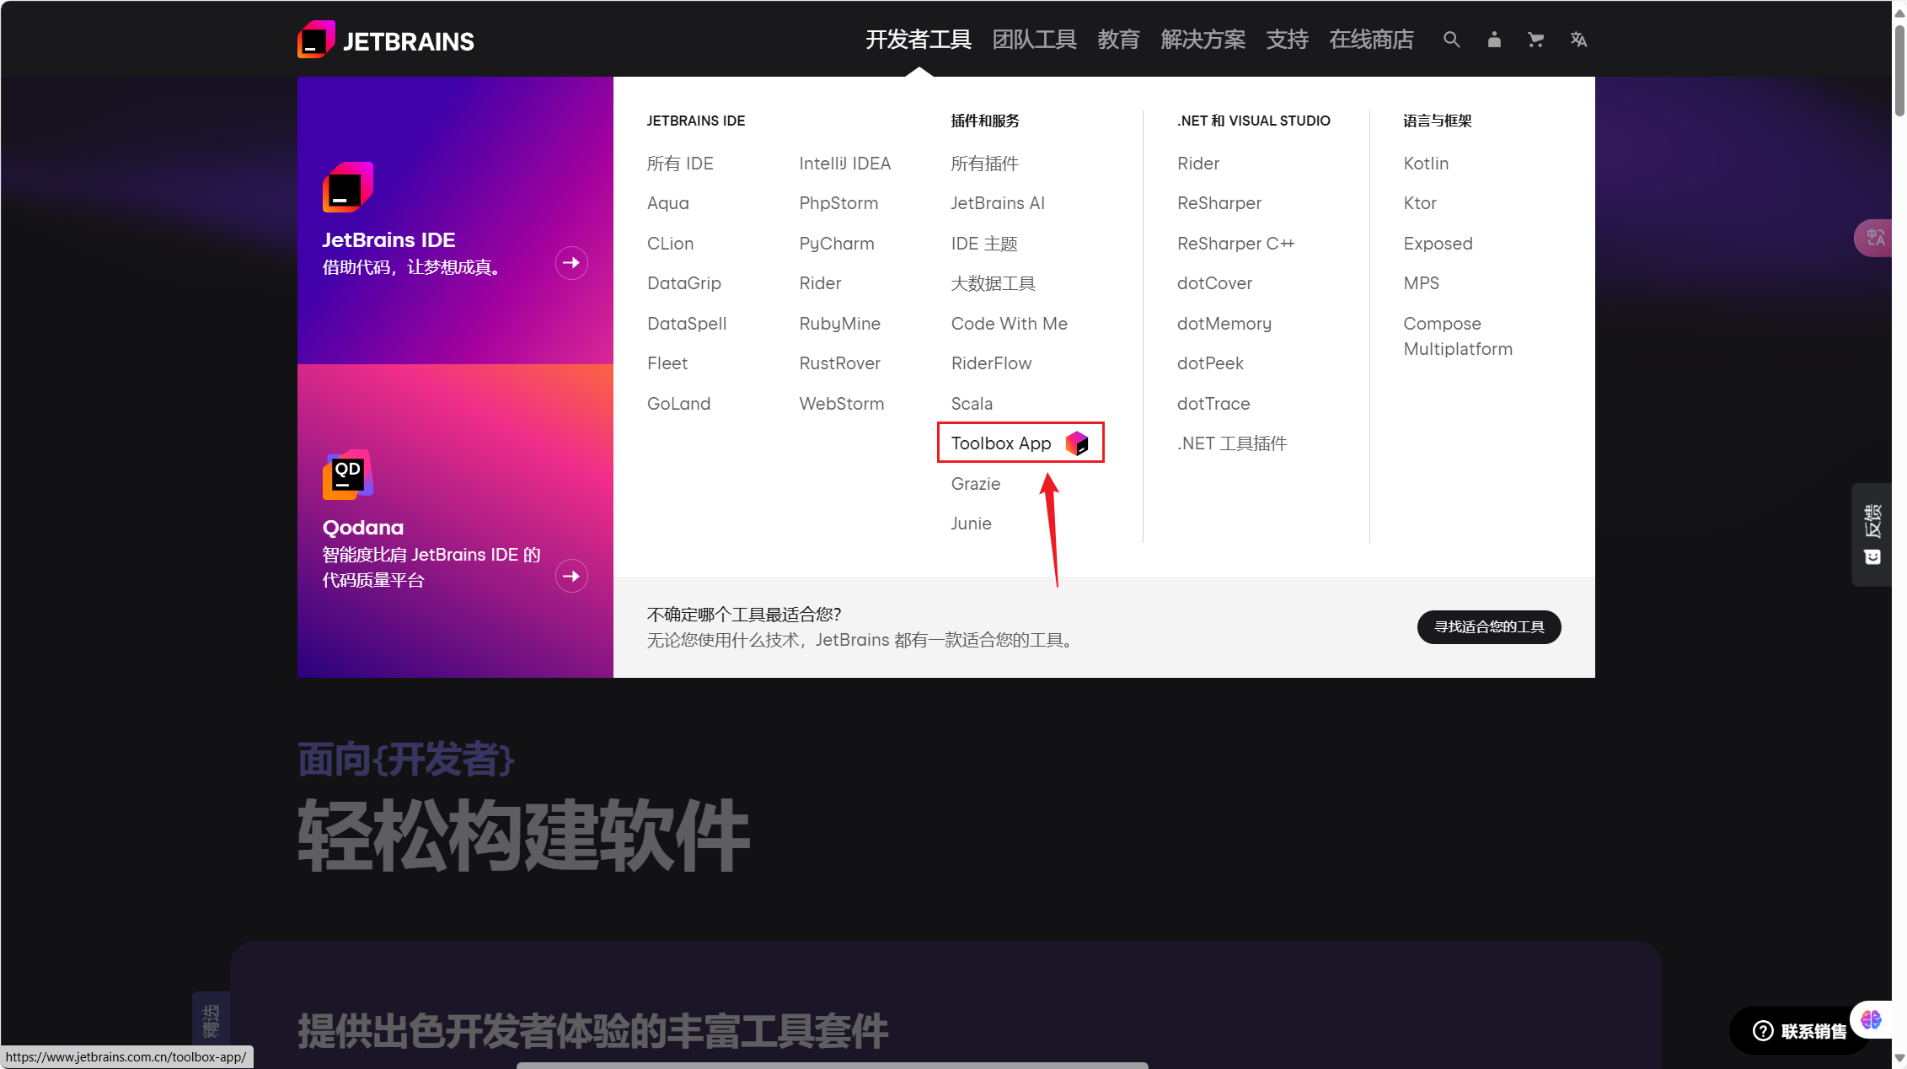The width and height of the screenshot is (1907, 1069).
Task: Open the JetBrains AI link
Action: pyautogui.click(x=998, y=203)
